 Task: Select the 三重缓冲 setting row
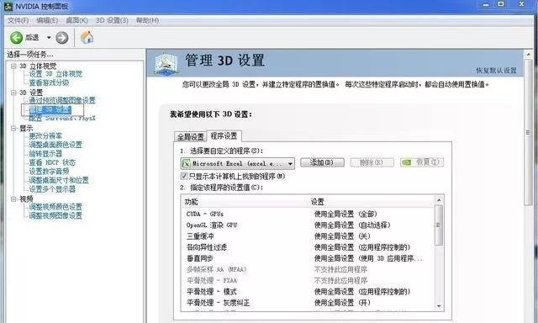pyautogui.click(x=309, y=236)
